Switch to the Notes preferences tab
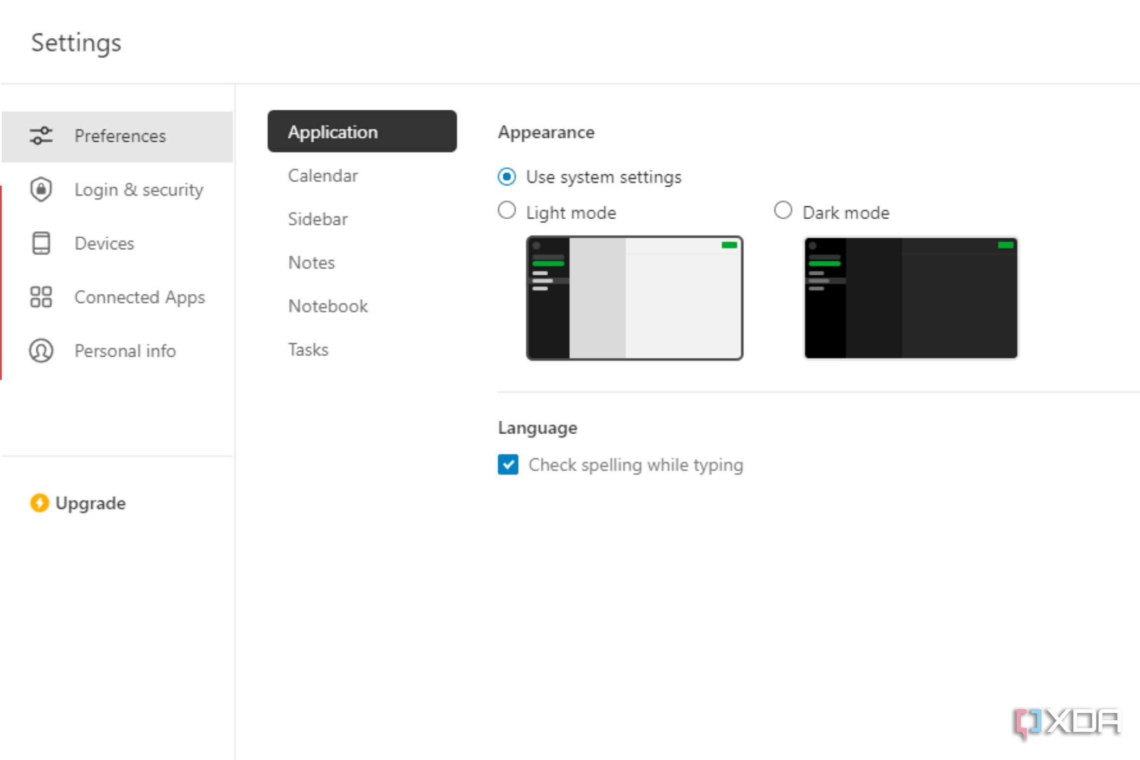The width and height of the screenshot is (1140, 760). [x=312, y=263]
